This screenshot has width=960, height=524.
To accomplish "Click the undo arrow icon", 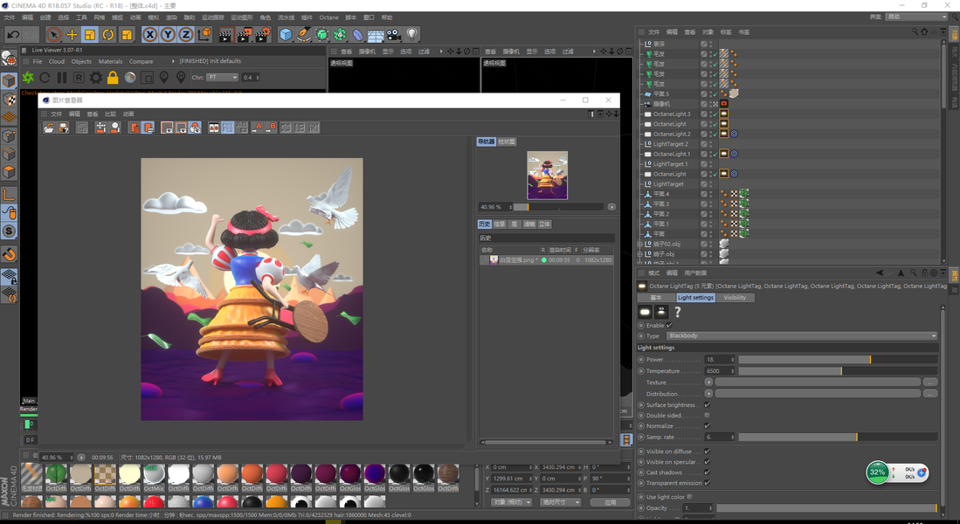I will pyautogui.click(x=13, y=35).
